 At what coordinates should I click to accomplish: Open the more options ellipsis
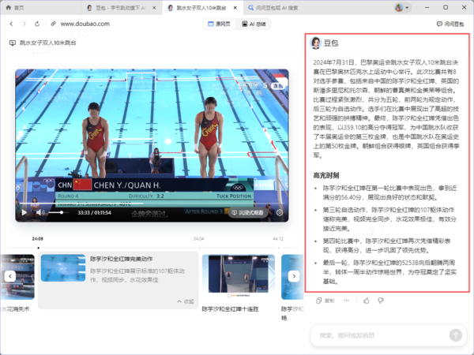click(347, 301)
